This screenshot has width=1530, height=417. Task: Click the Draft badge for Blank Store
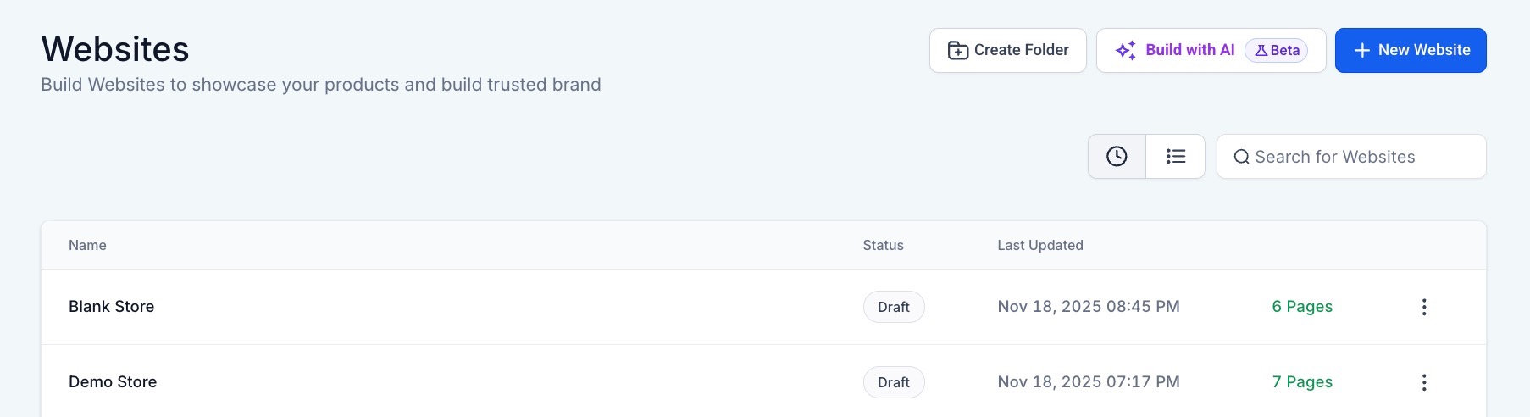coord(893,307)
